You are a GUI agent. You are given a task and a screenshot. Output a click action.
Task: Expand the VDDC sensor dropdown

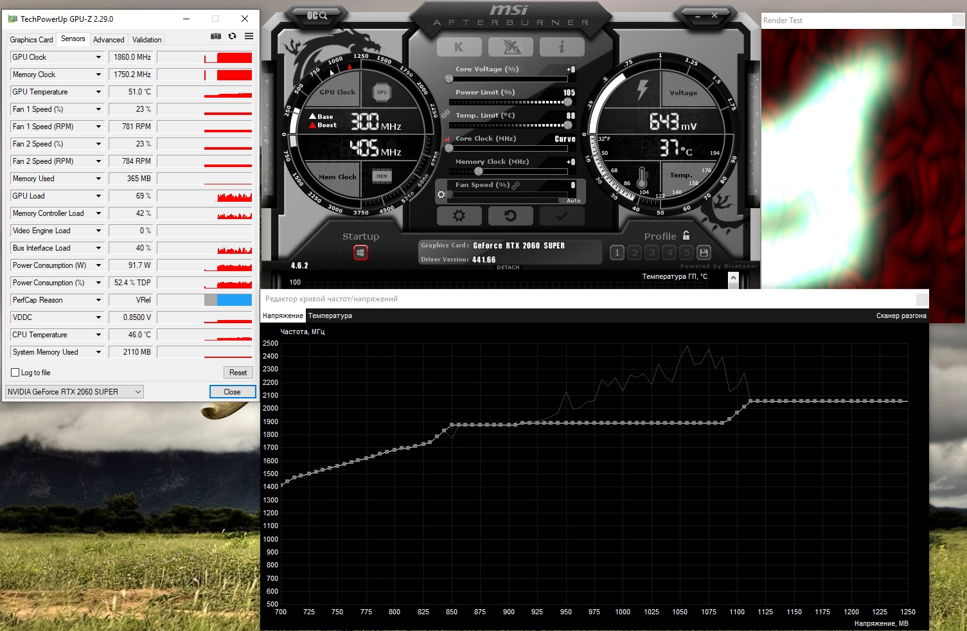(x=98, y=317)
